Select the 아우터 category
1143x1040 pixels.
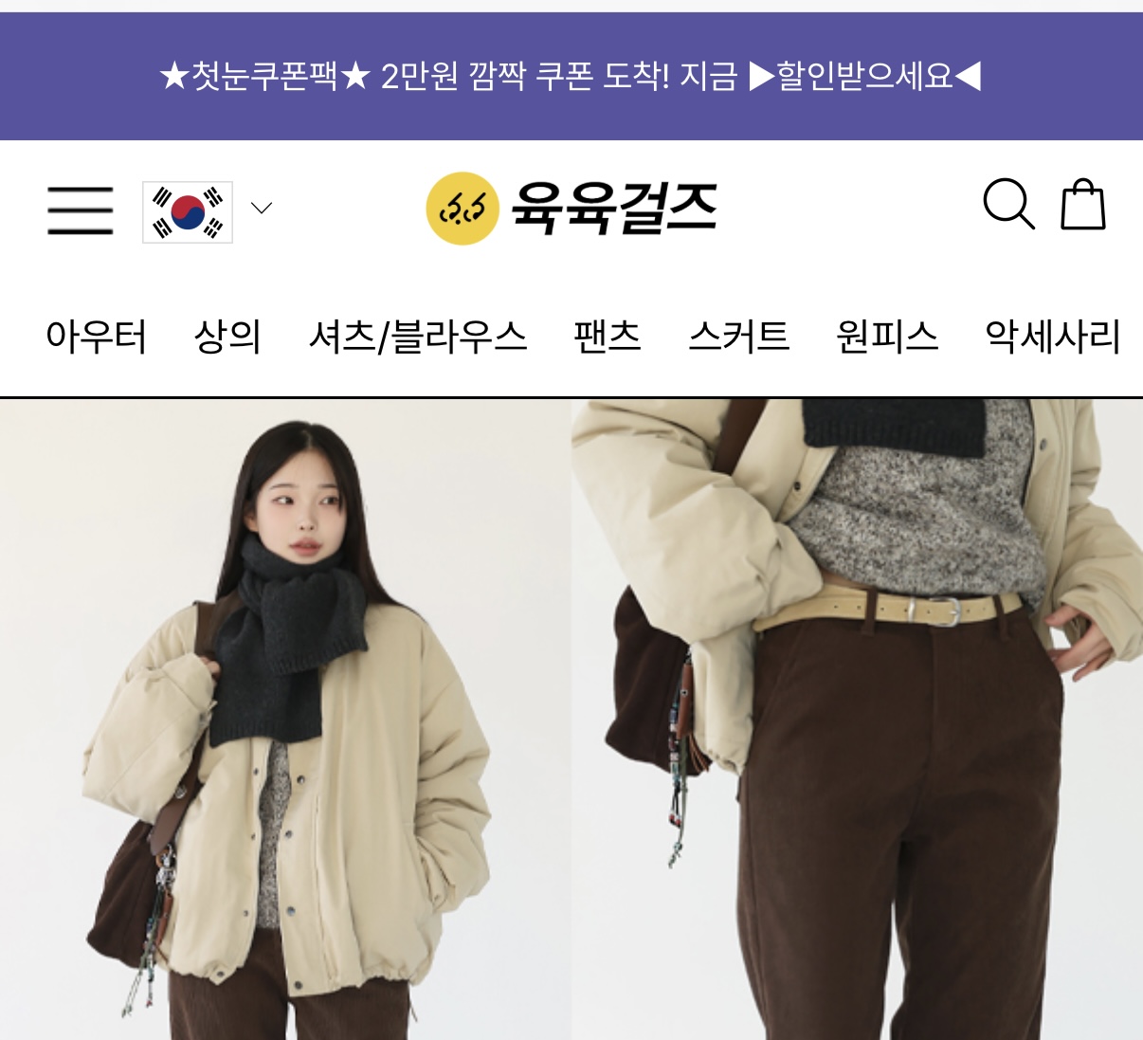[97, 337]
